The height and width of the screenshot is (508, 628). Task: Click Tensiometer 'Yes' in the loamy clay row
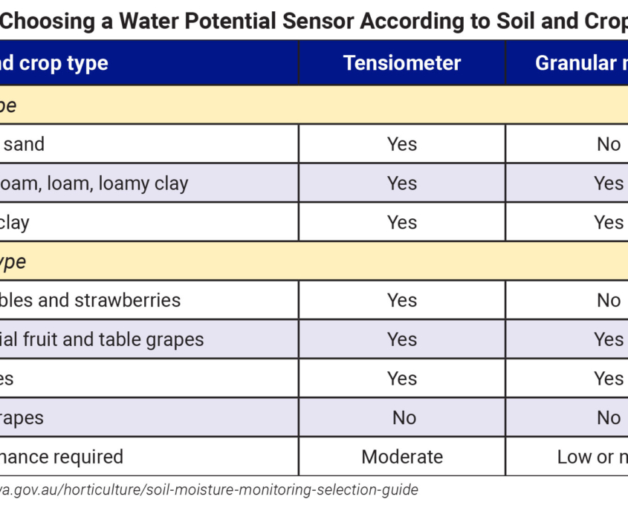[402, 183]
